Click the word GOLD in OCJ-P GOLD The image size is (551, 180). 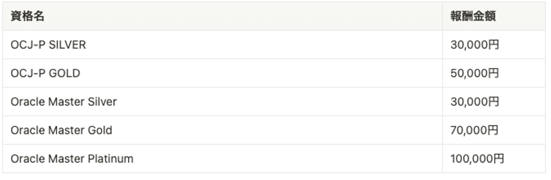64,73
